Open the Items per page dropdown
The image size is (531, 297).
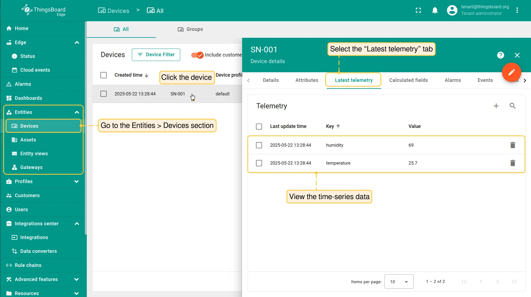(399, 282)
